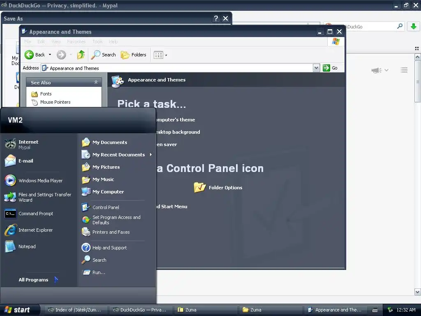Click the browser vertical scrollbar thumb
Image resolution: width=421 pixels, height=316 pixels.
(x=417, y=81)
